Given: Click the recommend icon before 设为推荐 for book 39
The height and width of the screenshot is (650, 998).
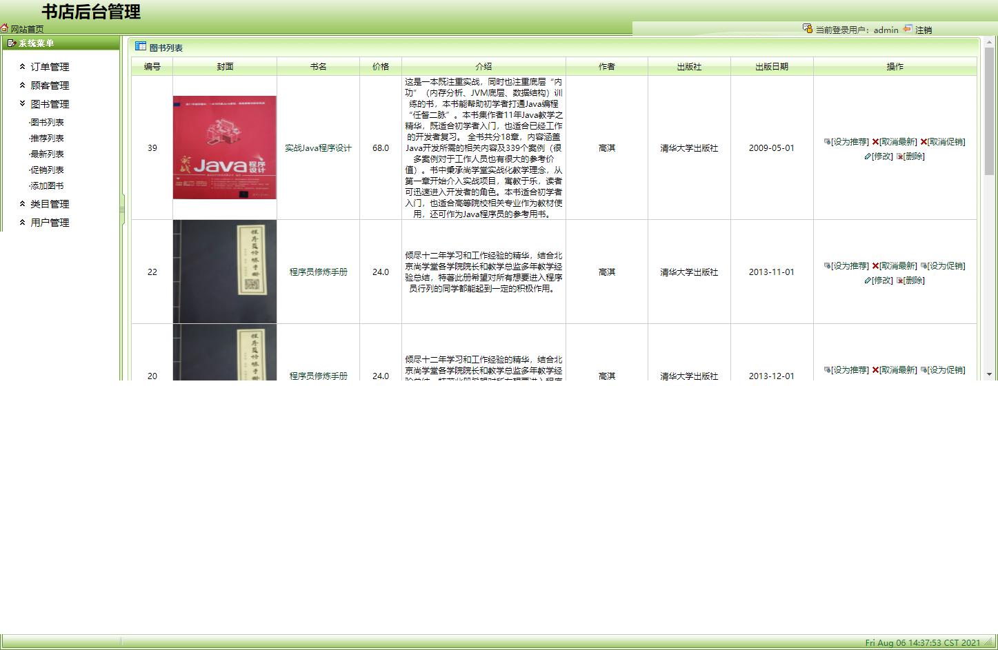Looking at the screenshot, I should tap(826, 142).
